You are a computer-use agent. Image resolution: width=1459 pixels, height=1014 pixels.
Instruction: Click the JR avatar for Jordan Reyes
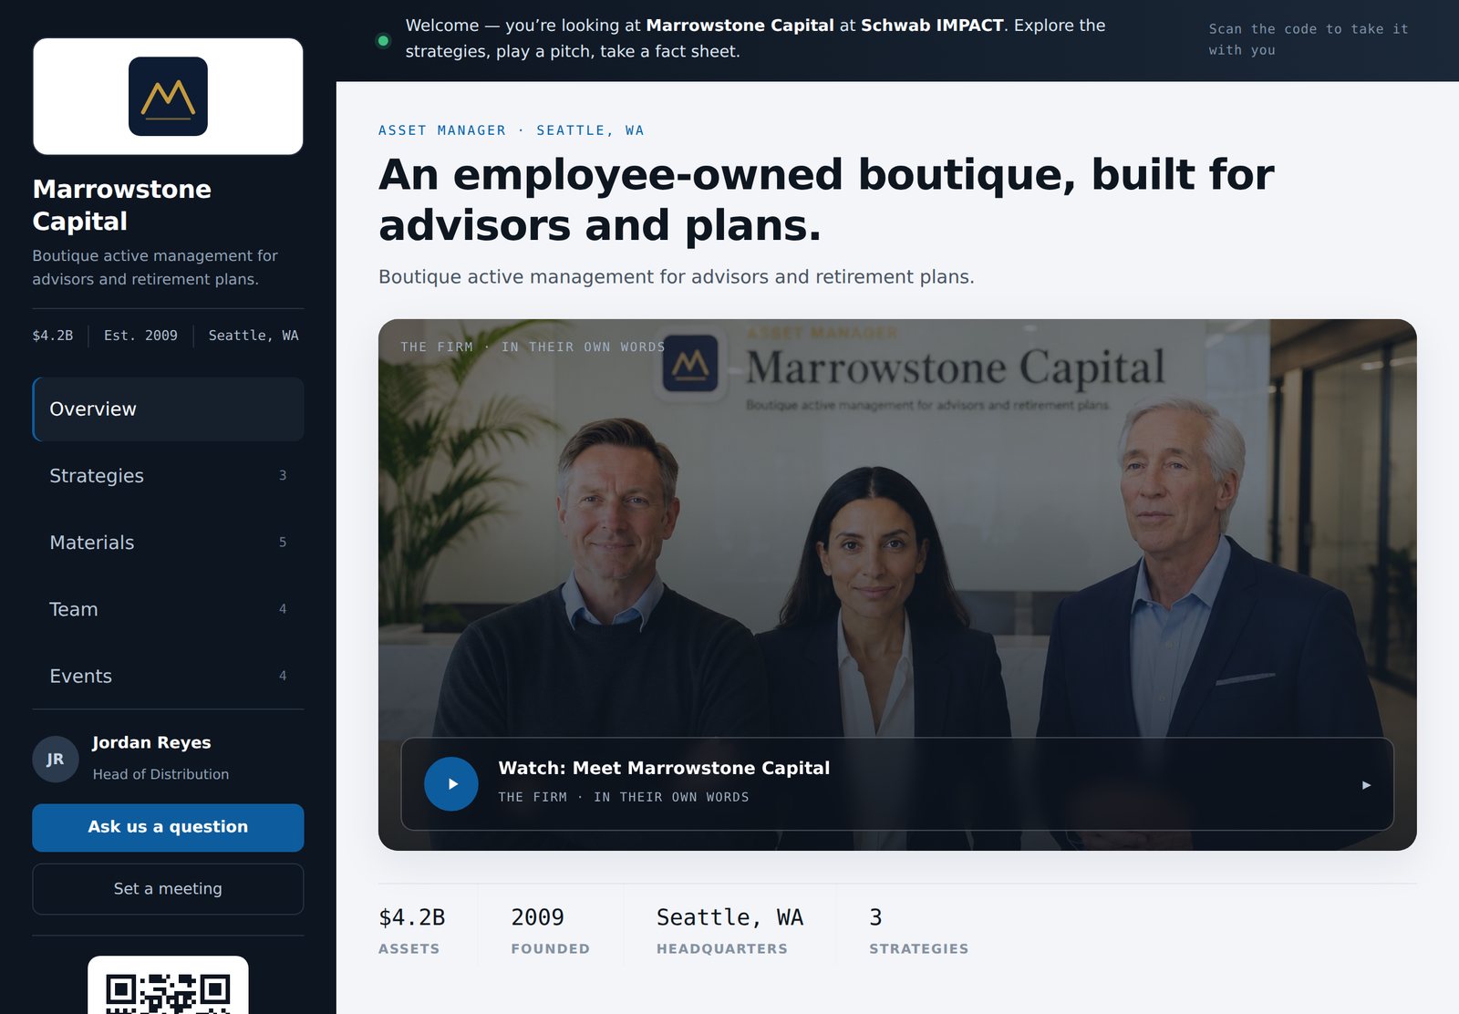pyautogui.click(x=56, y=759)
